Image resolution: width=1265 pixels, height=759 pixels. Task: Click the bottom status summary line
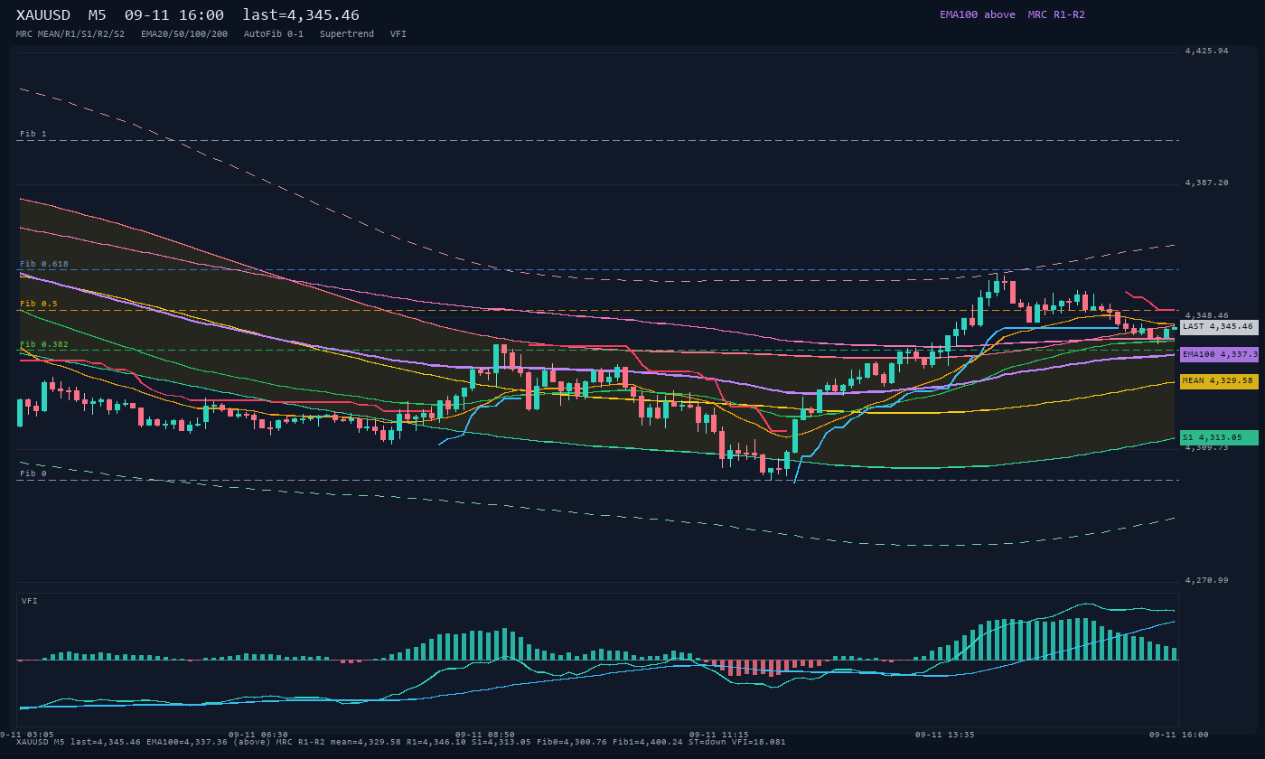pyautogui.click(x=401, y=742)
